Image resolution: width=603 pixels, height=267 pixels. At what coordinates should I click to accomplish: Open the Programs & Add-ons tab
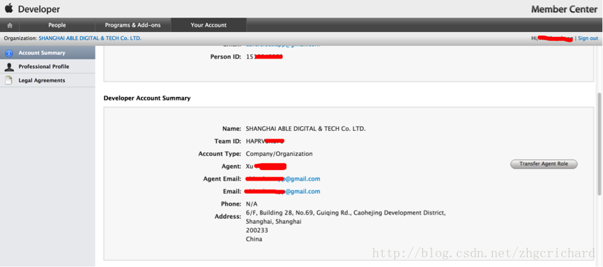(x=132, y=25)
